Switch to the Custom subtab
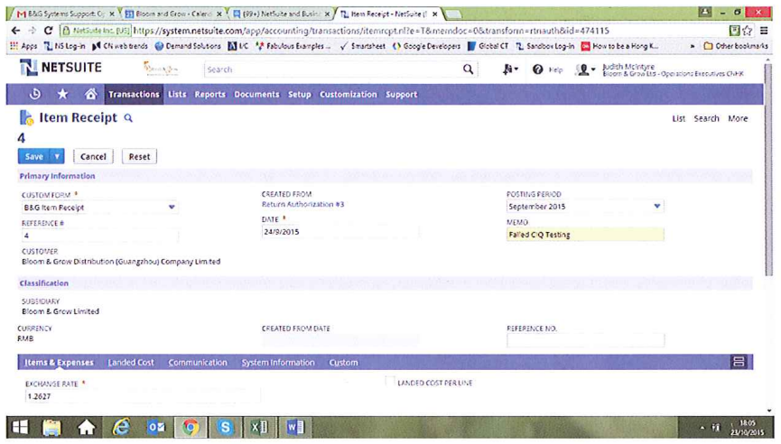Viewport: 781px width, 444px height. pyautogui.click(x=343, y=363)
